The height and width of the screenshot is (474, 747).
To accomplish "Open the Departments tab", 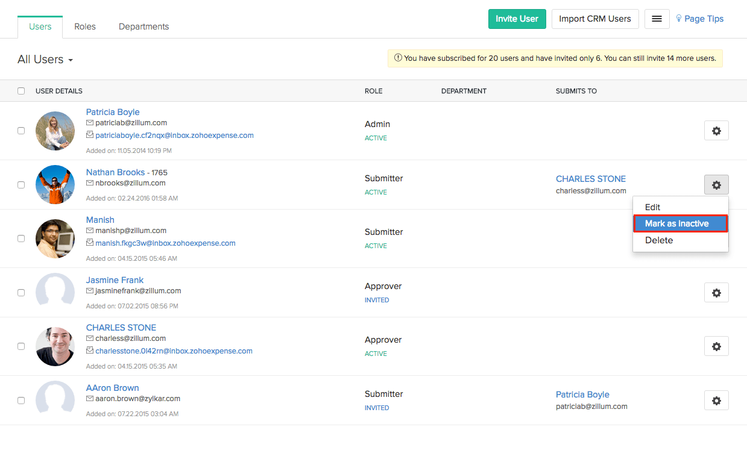I will [143, 27].
